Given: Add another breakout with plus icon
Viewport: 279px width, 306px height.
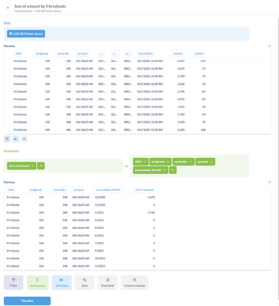Looking at the screenshot, I should pyautogui.click(x=173, y=170).
